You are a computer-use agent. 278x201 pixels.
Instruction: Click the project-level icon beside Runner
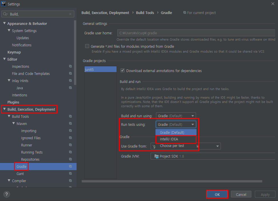pos(70,145)
